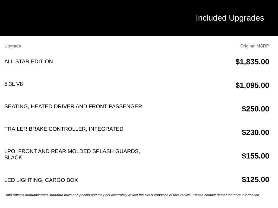
Task: Select the Original MSRP column header
Action: (254, 46)
